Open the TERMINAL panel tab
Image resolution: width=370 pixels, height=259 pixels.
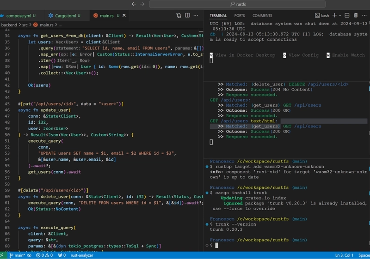click(x=218, y=16)
